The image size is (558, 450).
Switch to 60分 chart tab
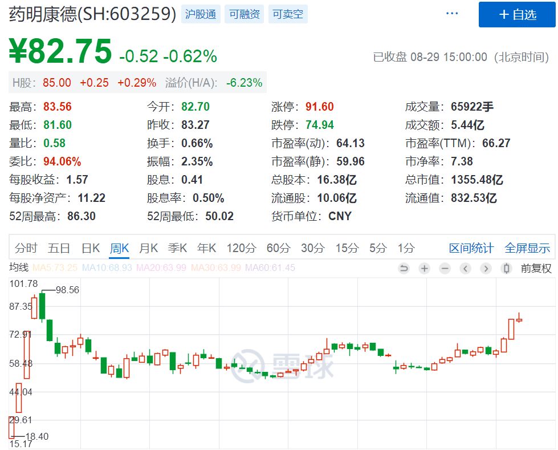click(x=279, y=248)
